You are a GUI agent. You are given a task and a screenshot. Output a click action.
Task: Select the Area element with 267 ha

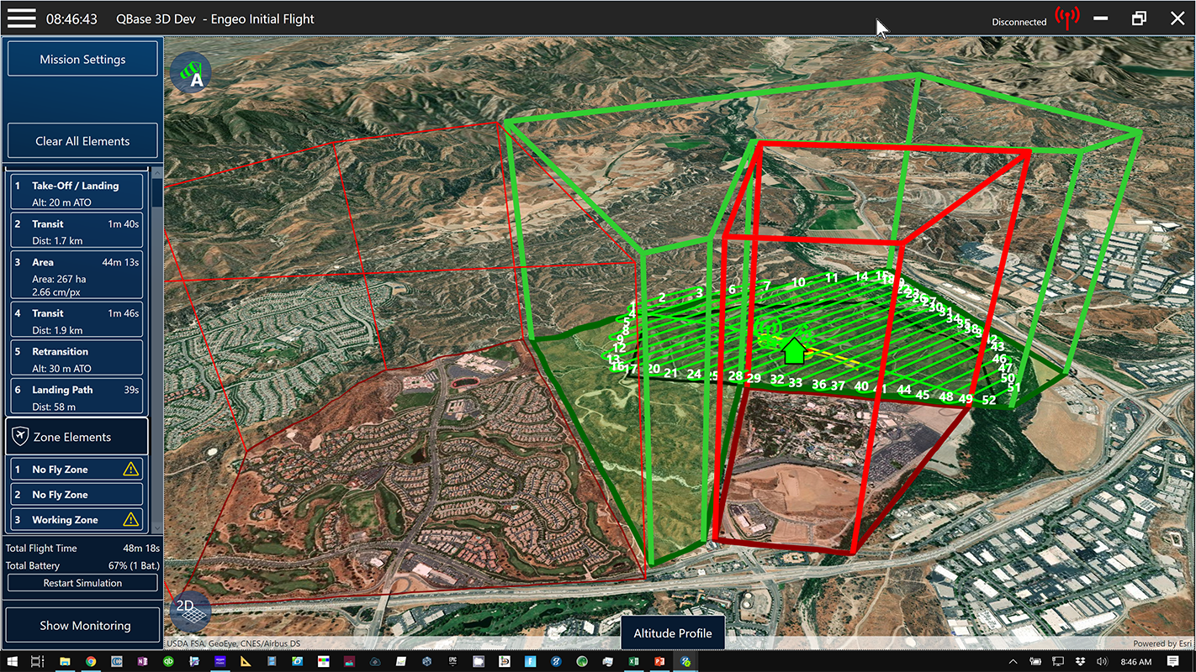coord(77,275)
